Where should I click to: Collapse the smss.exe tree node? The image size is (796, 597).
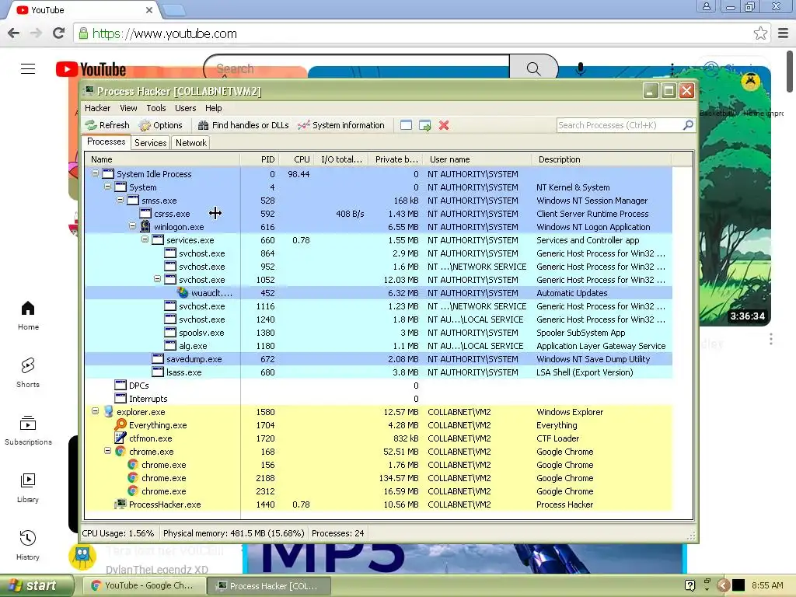(x=120, y=200)
